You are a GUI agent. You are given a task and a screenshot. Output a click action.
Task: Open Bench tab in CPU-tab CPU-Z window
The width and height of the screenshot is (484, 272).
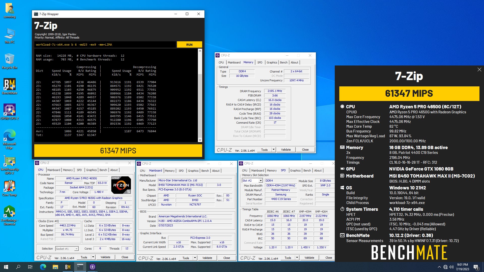(103, 170)
